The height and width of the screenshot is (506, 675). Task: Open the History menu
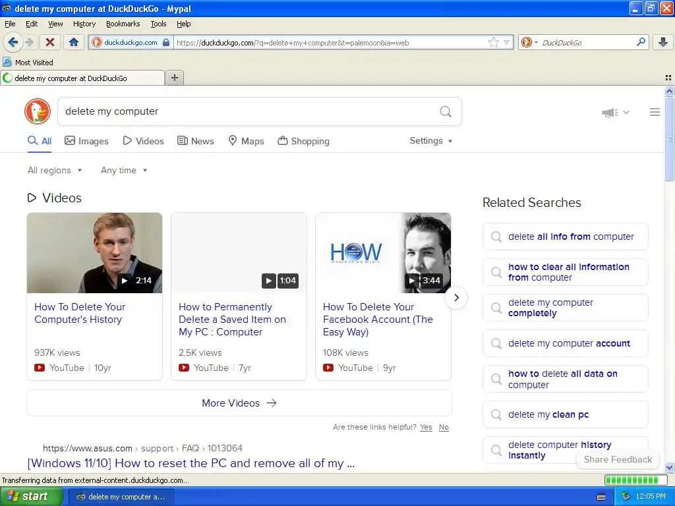84,24
